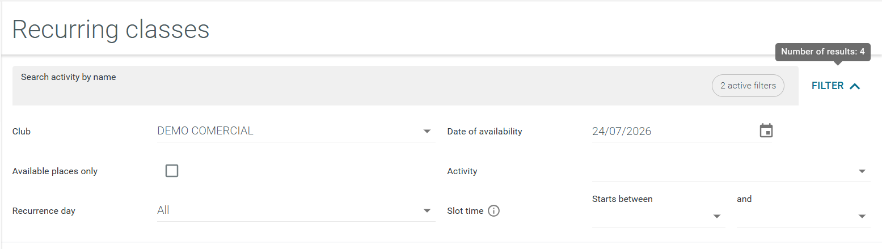The image size is (882, 249).
Task: Open the DEMO COMERCIAL club dropdown
Action: [x=296, y=131]
